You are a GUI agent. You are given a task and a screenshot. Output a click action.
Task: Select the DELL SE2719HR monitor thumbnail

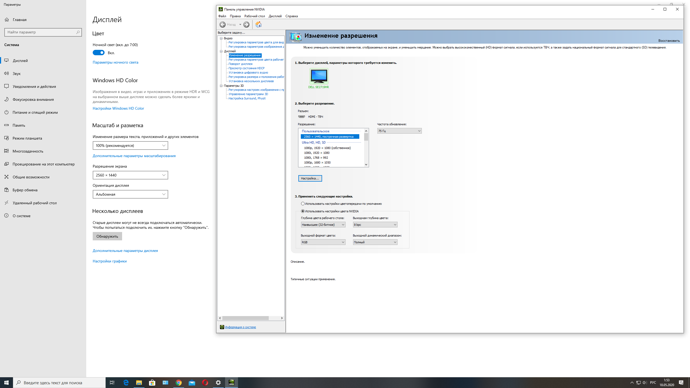coord(319,76)
